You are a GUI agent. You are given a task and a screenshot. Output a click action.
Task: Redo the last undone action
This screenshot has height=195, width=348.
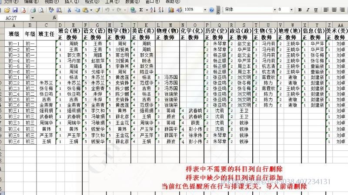pos(119,10)
